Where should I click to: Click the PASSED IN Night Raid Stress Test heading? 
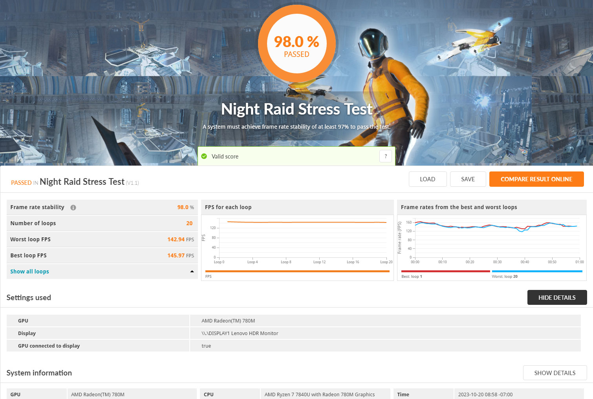[75, 182]
